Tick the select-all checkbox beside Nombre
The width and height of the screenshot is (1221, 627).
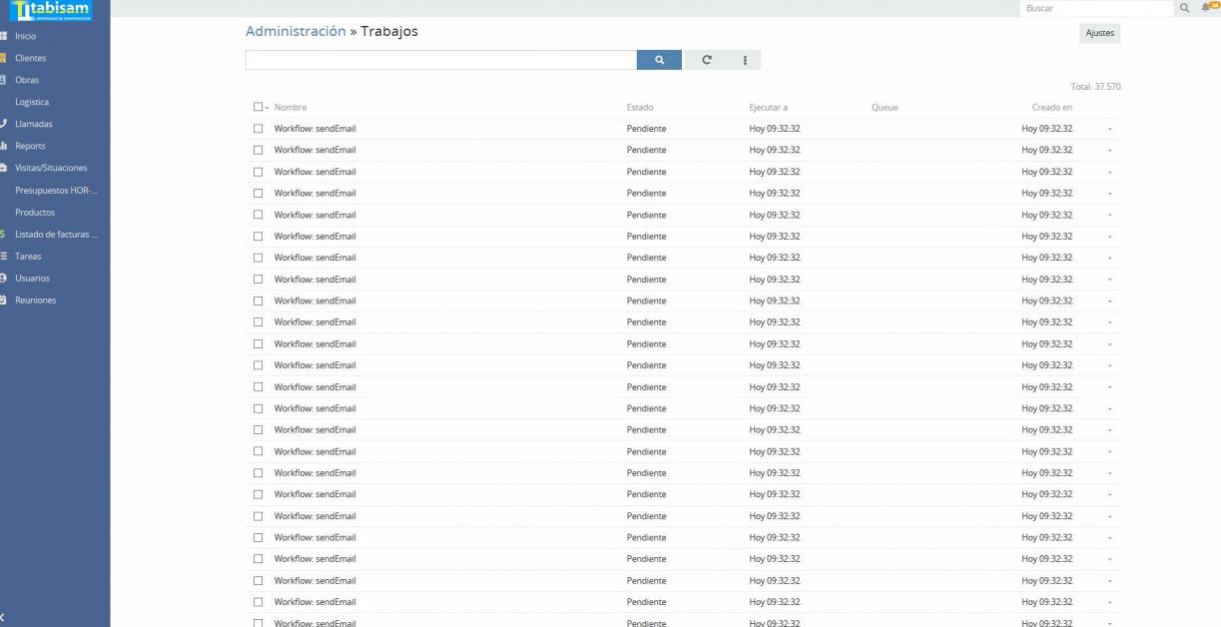[258, 107]
